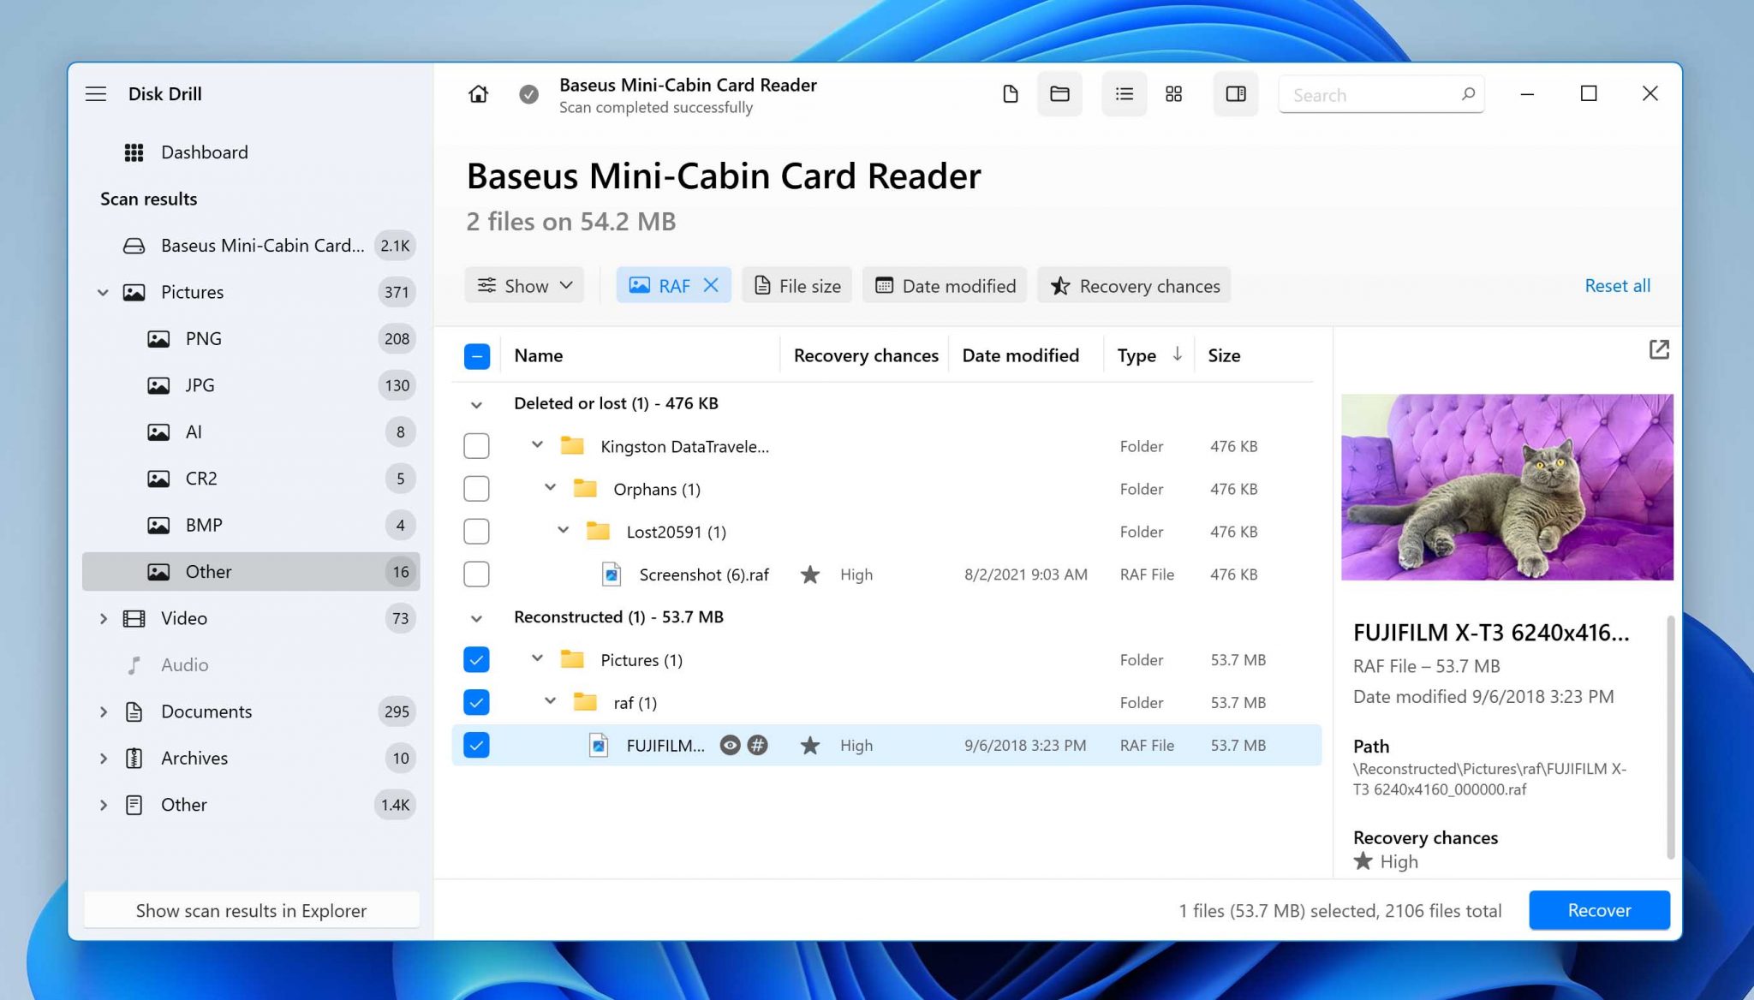Toggle the preview panel icon
This screenshot has height=1000, width=1754.
(x=1235, y=94)
